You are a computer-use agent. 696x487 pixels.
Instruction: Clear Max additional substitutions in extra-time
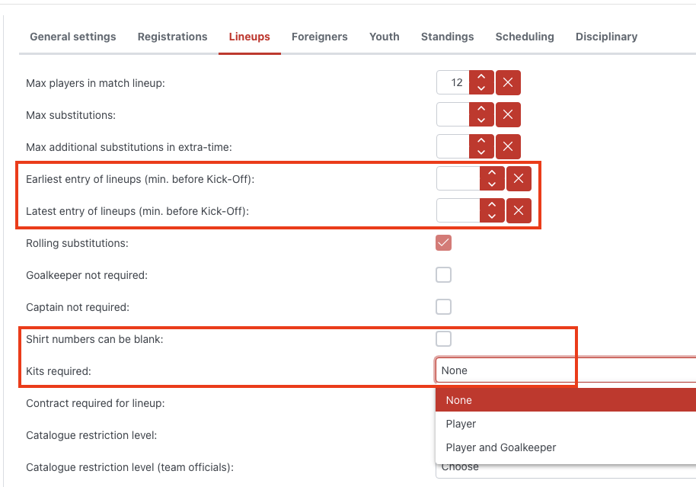point(508,146)
